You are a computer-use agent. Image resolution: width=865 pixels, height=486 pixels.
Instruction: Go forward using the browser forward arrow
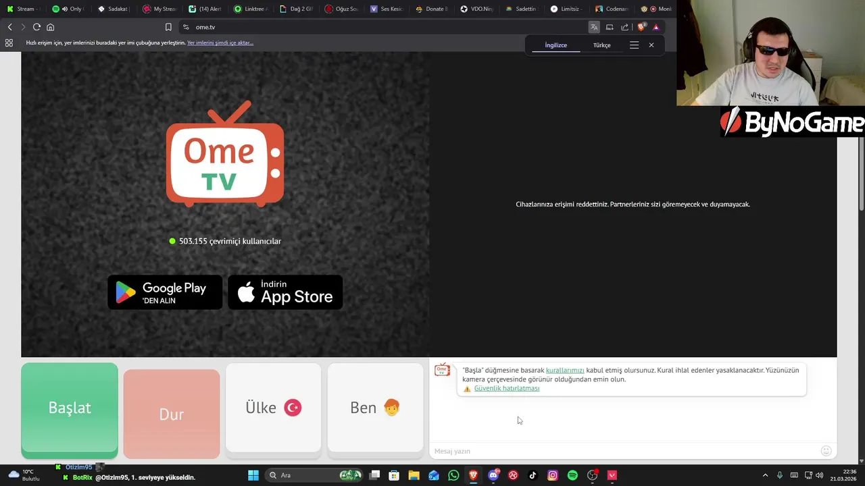pyautogui.click(x=23, y=27)
